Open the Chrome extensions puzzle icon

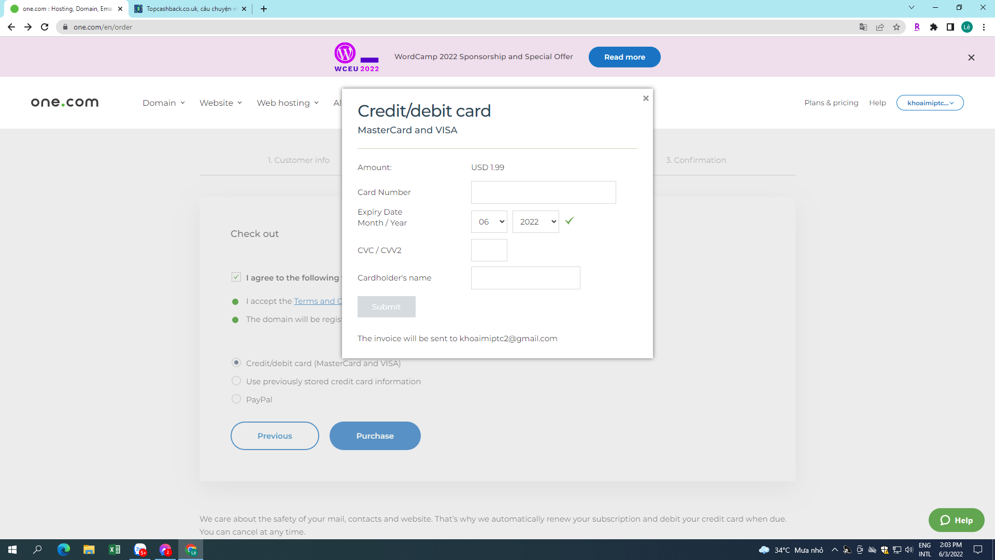(x=934, y=27)
